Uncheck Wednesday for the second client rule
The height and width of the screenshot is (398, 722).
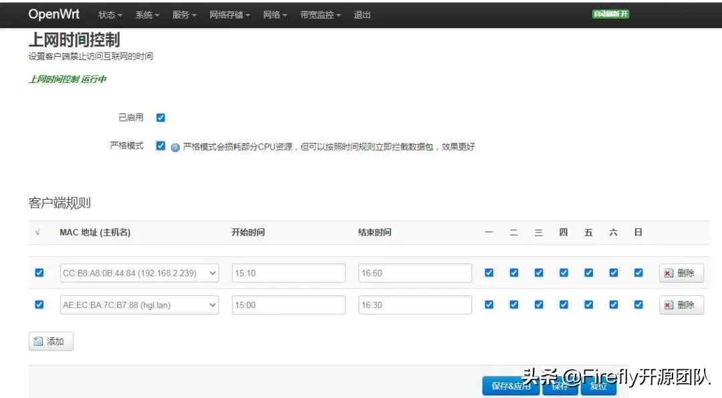(x=538, y=305)
